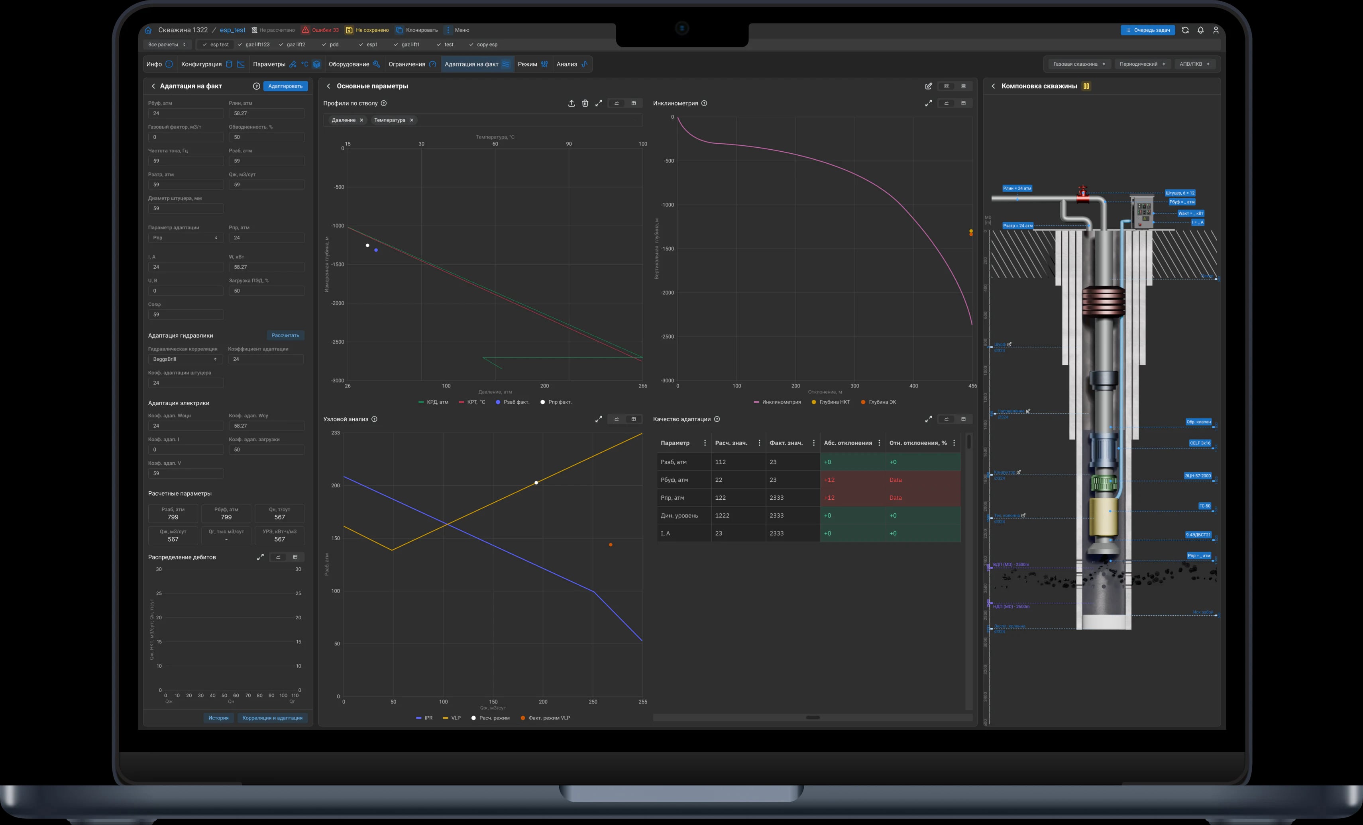The image size is (1363, 825).
Task: Switch Инклинометрия to table view
Action: 963,104
